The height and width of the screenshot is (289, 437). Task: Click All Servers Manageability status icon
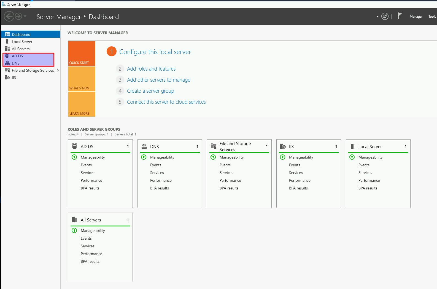pyautogui.click(x=74, y=230)
